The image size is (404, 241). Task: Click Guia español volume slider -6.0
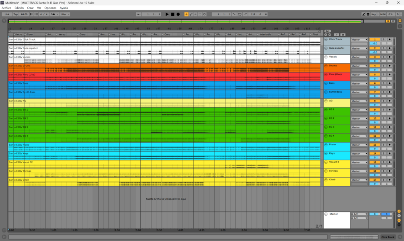(x=375, y=52)
